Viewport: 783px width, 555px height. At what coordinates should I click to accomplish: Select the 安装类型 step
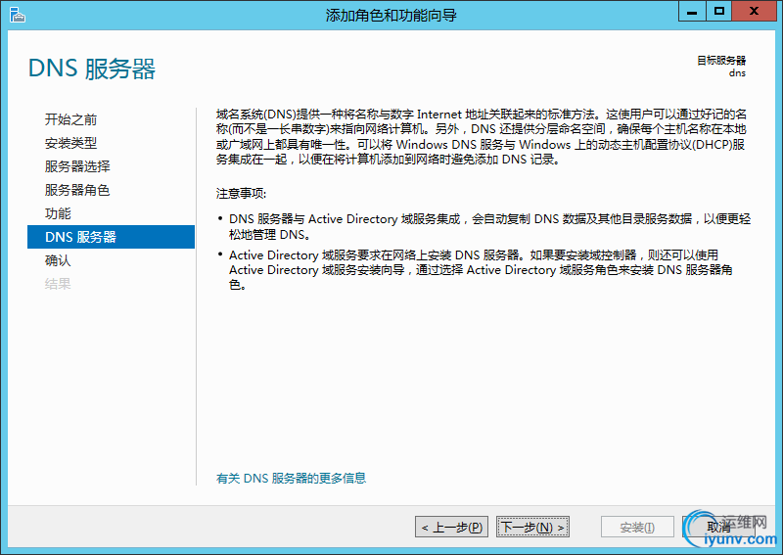[70, 143]
